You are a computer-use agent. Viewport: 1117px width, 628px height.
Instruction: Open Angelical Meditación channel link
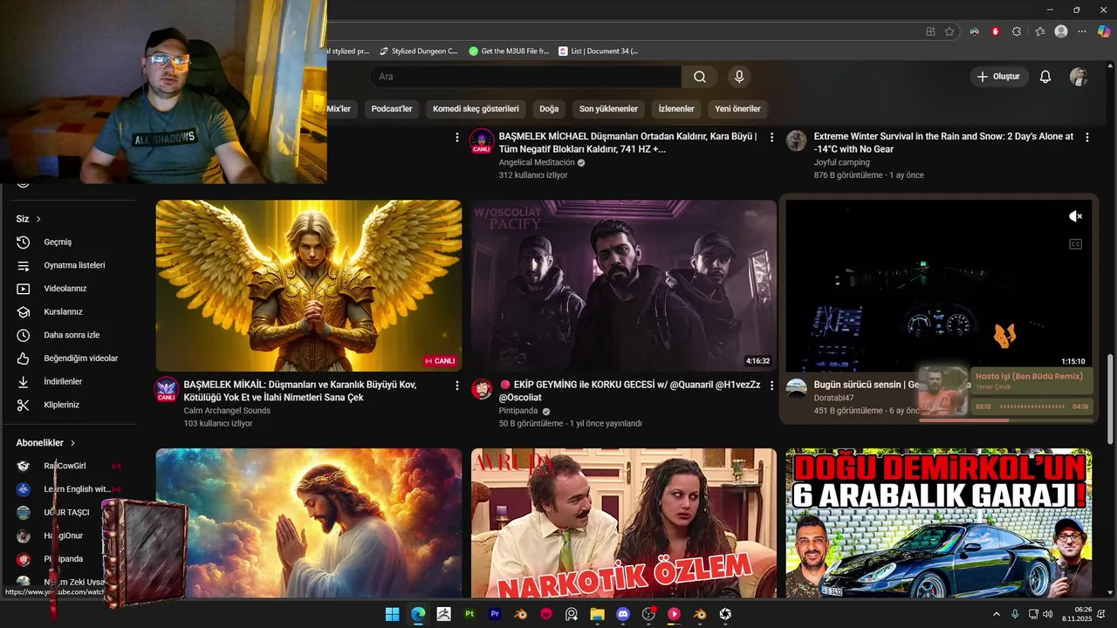[537, 162]
